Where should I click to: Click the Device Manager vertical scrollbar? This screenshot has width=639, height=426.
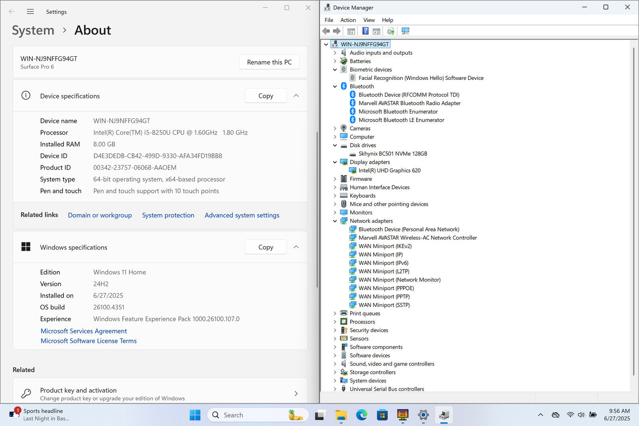pos(634,212)
